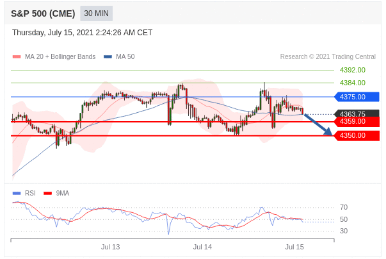The height and width of the screenshot is (259, 386).
Task: Click the red 4359.00 support price tag
Action: point(356,121)
